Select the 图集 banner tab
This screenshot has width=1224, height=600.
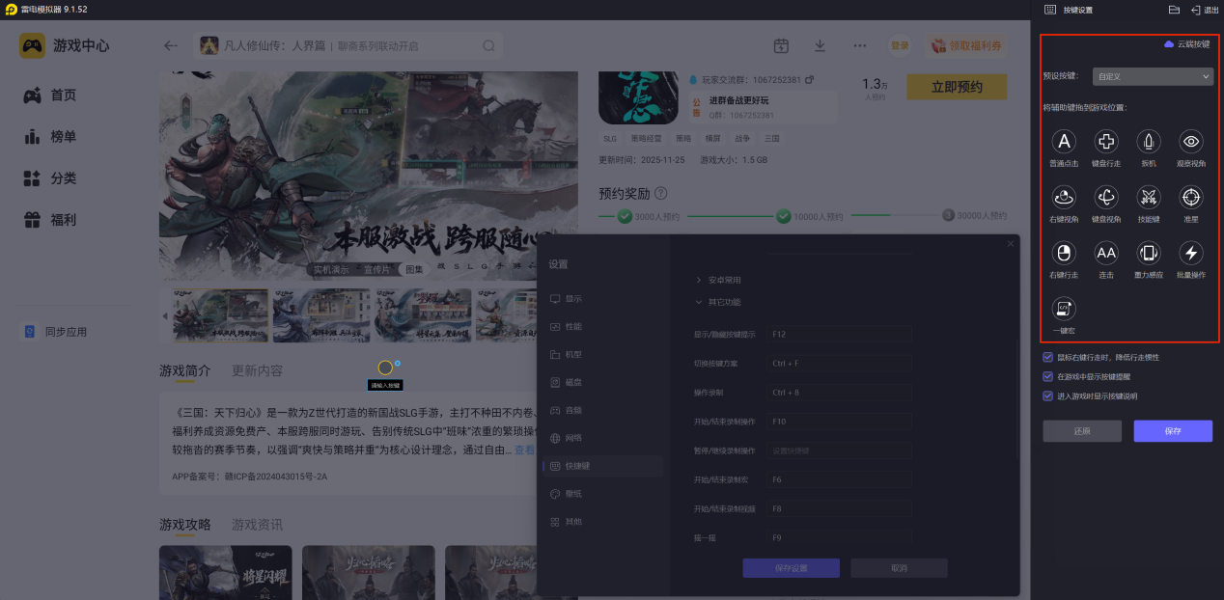click(413, 269)
